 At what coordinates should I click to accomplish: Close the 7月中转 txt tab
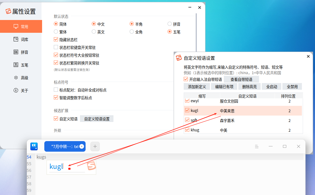tap(82, 147)
